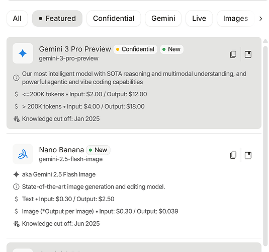The width and height of the screenshot is (269, 252).
Task: Click the scrollbar up arrow
Action: [265, 41]
